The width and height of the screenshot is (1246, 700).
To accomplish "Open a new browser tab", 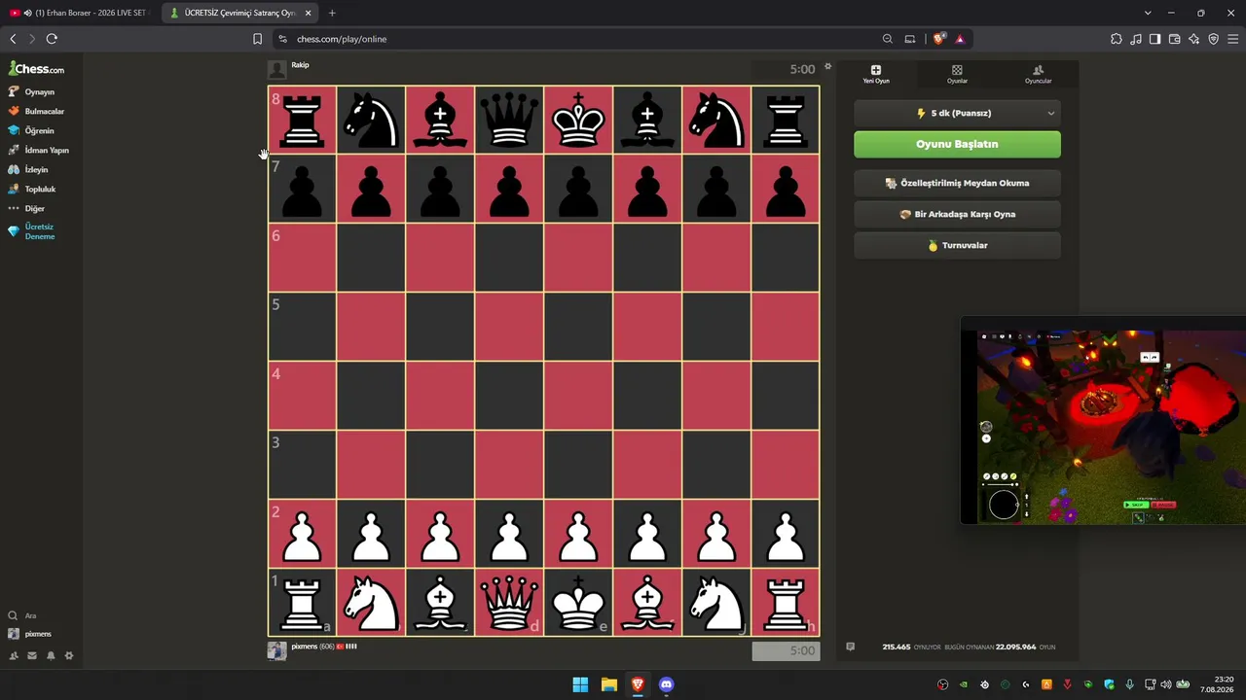I will click(332, 13).
